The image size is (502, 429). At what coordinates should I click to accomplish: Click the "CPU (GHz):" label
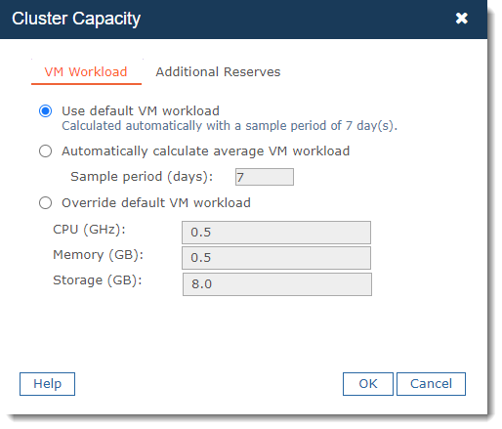pos(89,230)
